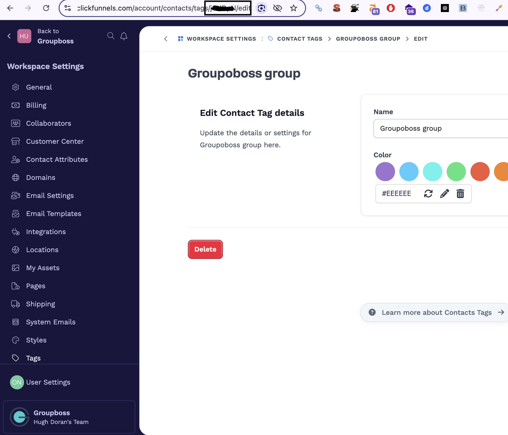The image size is (508, 435).
Task: Open Styles settings in sidebar
Action: click(36, 340)
